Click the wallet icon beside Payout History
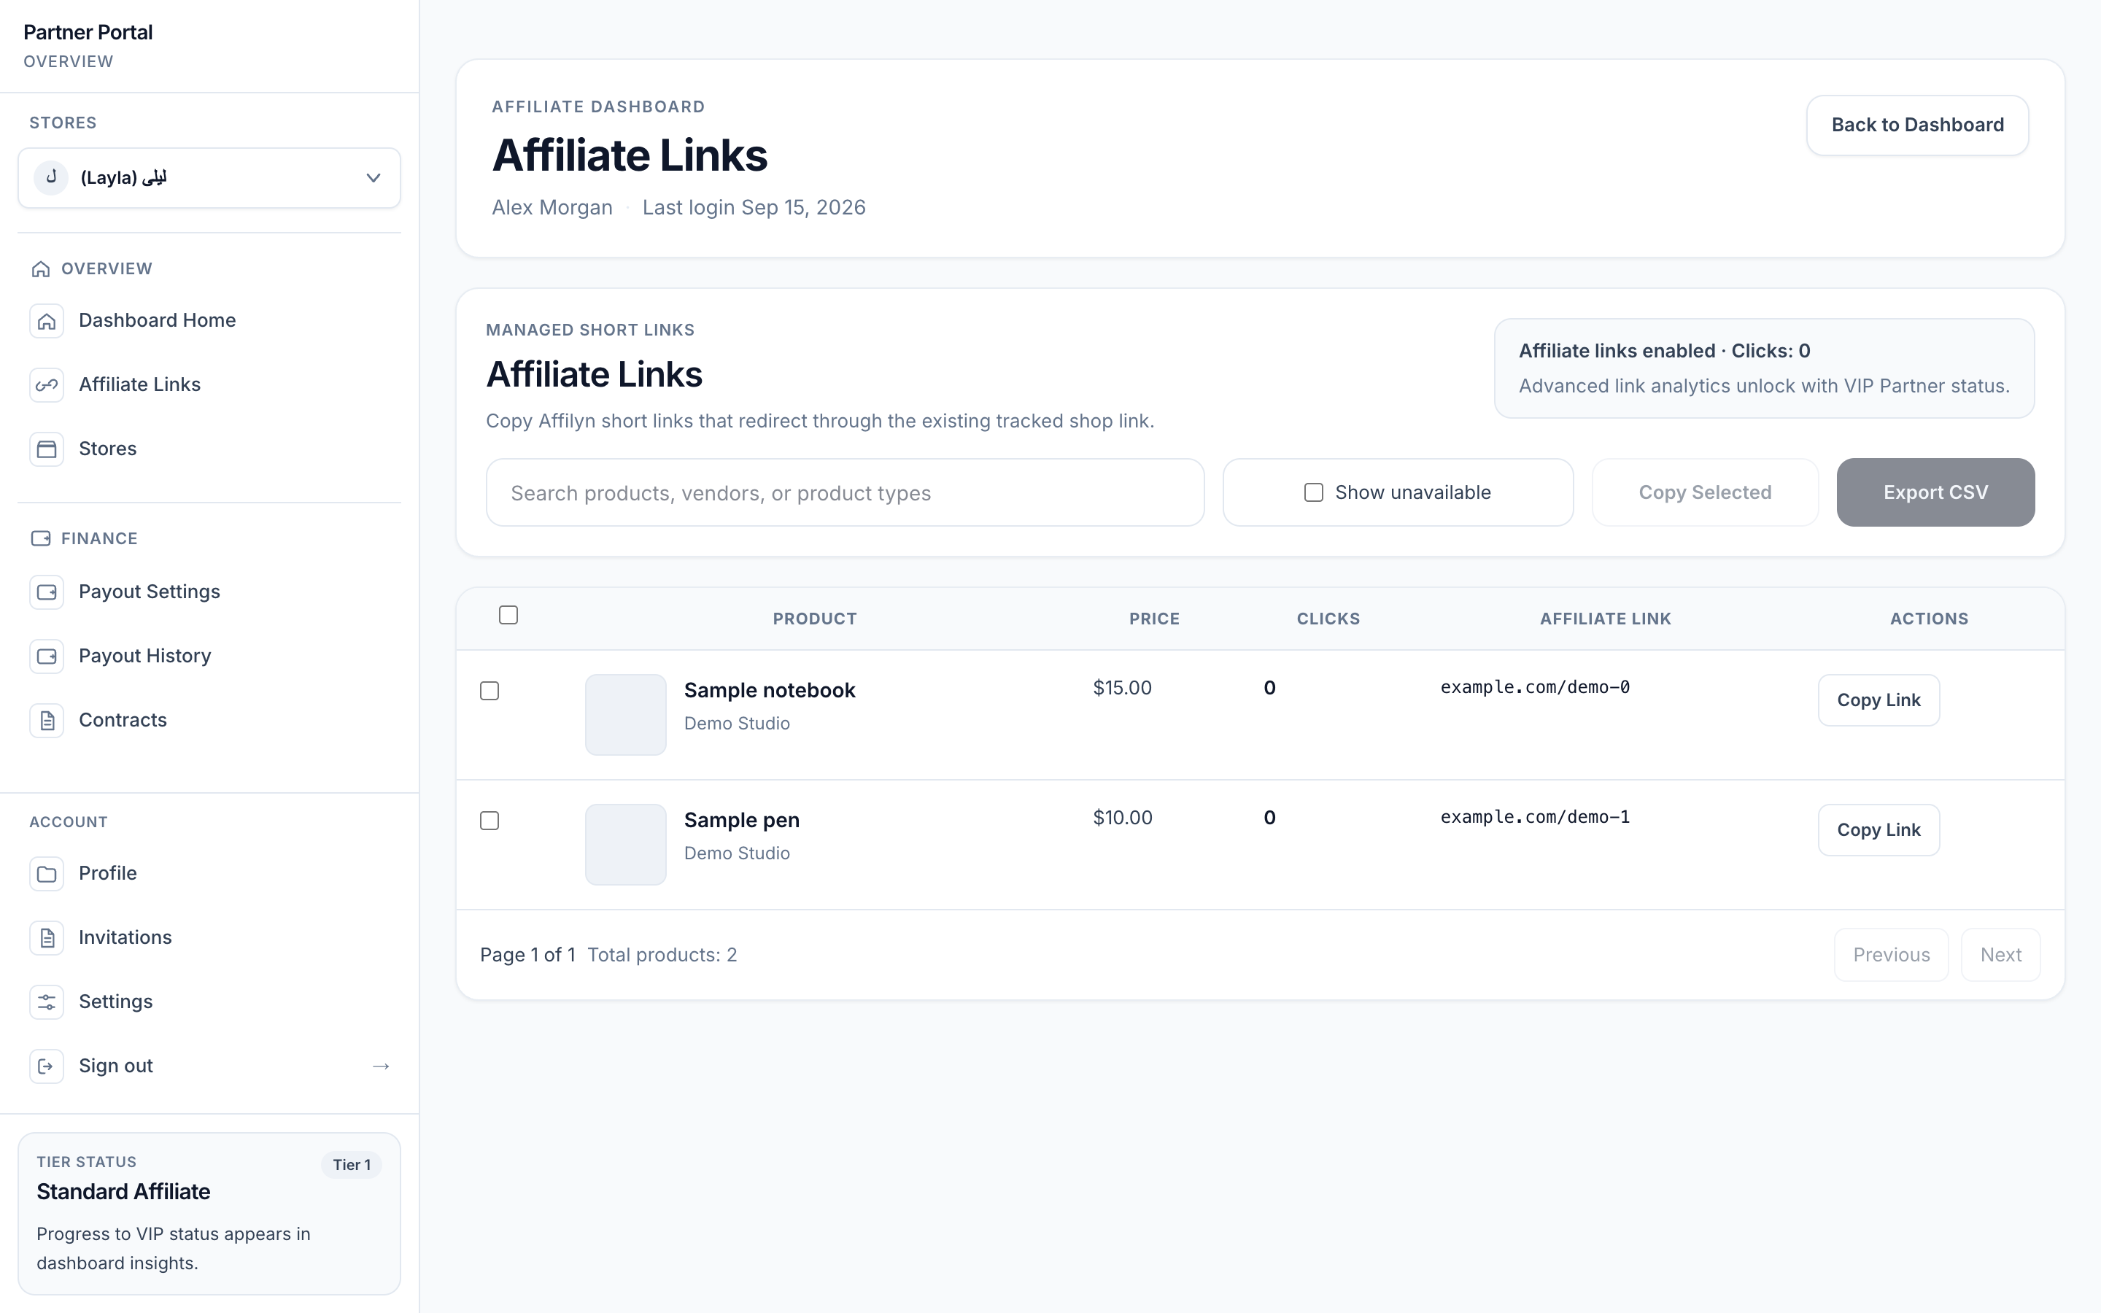The width and height of the screenshot is (2101, 1313). tap(47, 656)
